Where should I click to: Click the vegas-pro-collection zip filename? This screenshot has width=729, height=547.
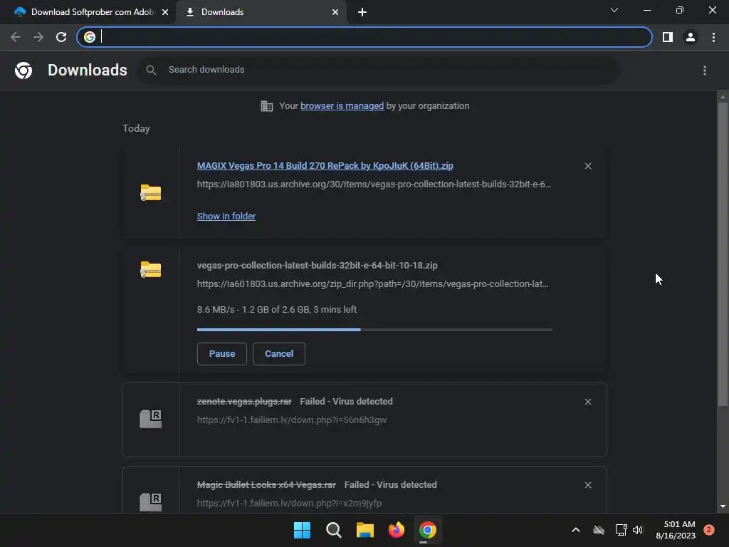coord(317,265)
